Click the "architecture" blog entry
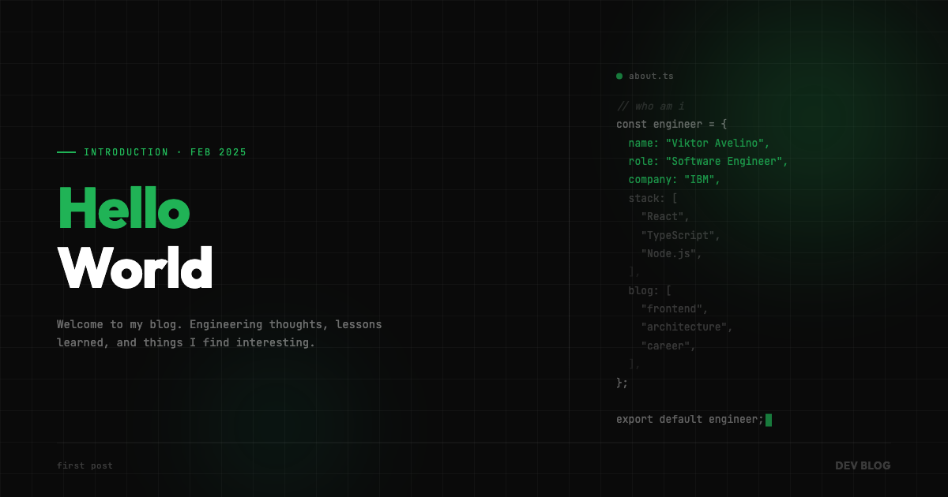The width and height of the screenshot is (948, 497). point(687,327)
